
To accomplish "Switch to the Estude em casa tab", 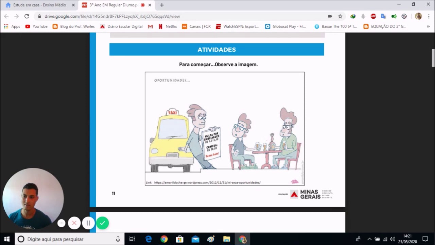I will point(39,5).
